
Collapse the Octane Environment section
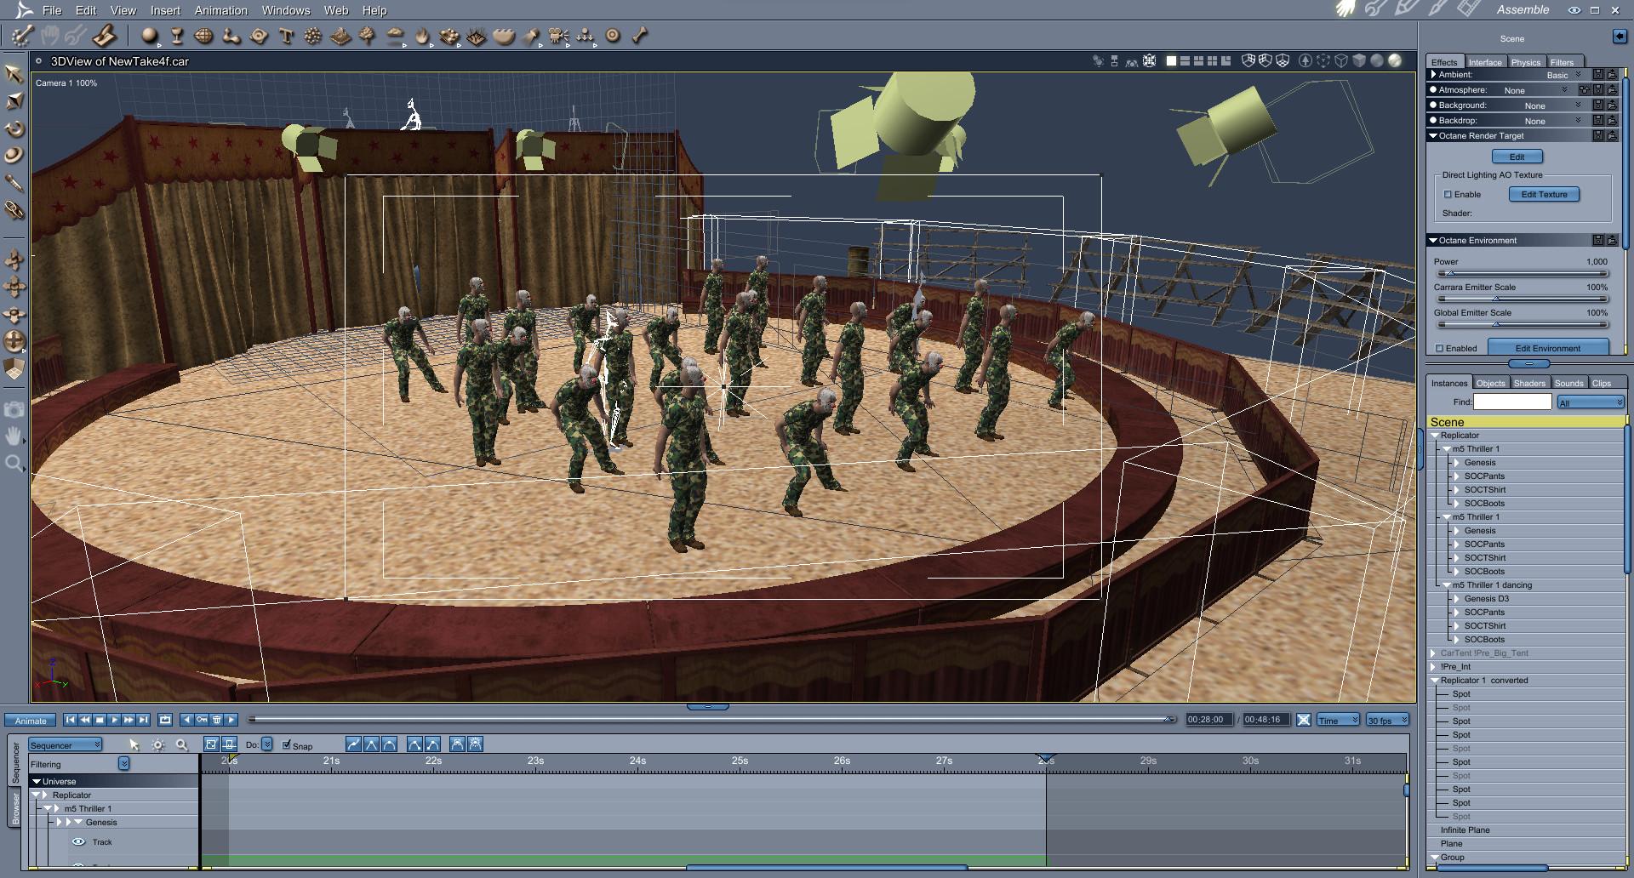click(x=1433, y=241)
